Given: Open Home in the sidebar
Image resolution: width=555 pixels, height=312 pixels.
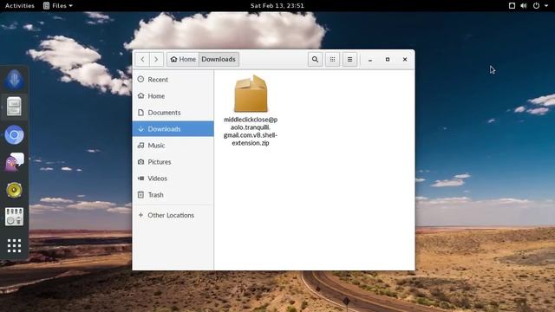Looking at the screenshot, I should tap(173, 96).
